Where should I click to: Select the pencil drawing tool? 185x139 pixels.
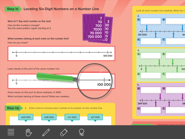[x=46, y=132]
